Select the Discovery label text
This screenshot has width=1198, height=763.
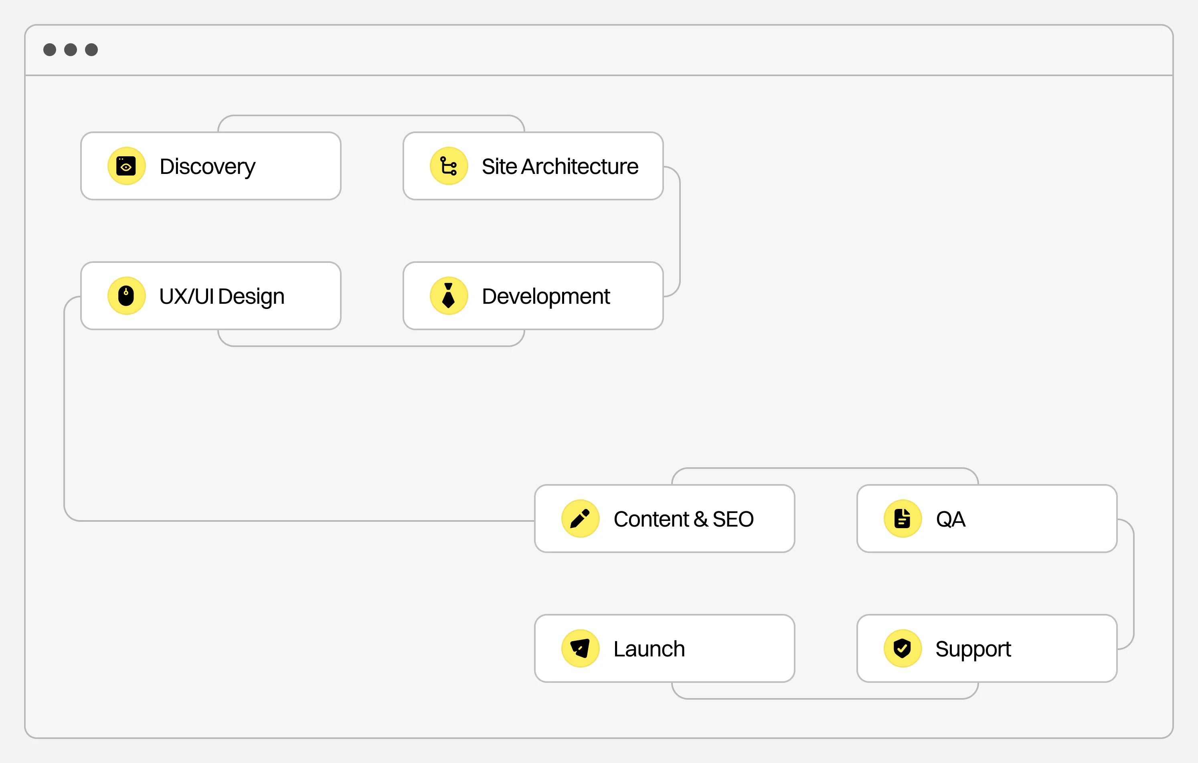pos(207,167)
